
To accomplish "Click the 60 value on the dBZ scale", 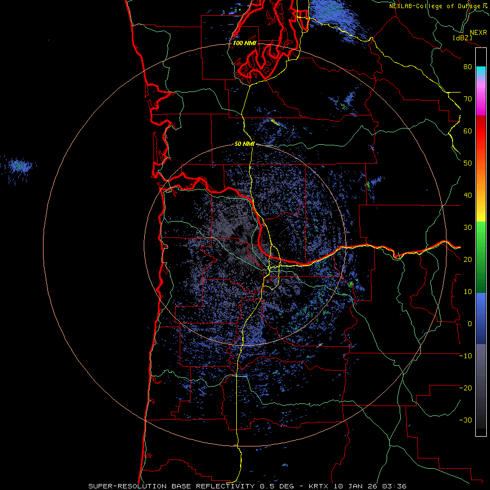I will [468, 131].
